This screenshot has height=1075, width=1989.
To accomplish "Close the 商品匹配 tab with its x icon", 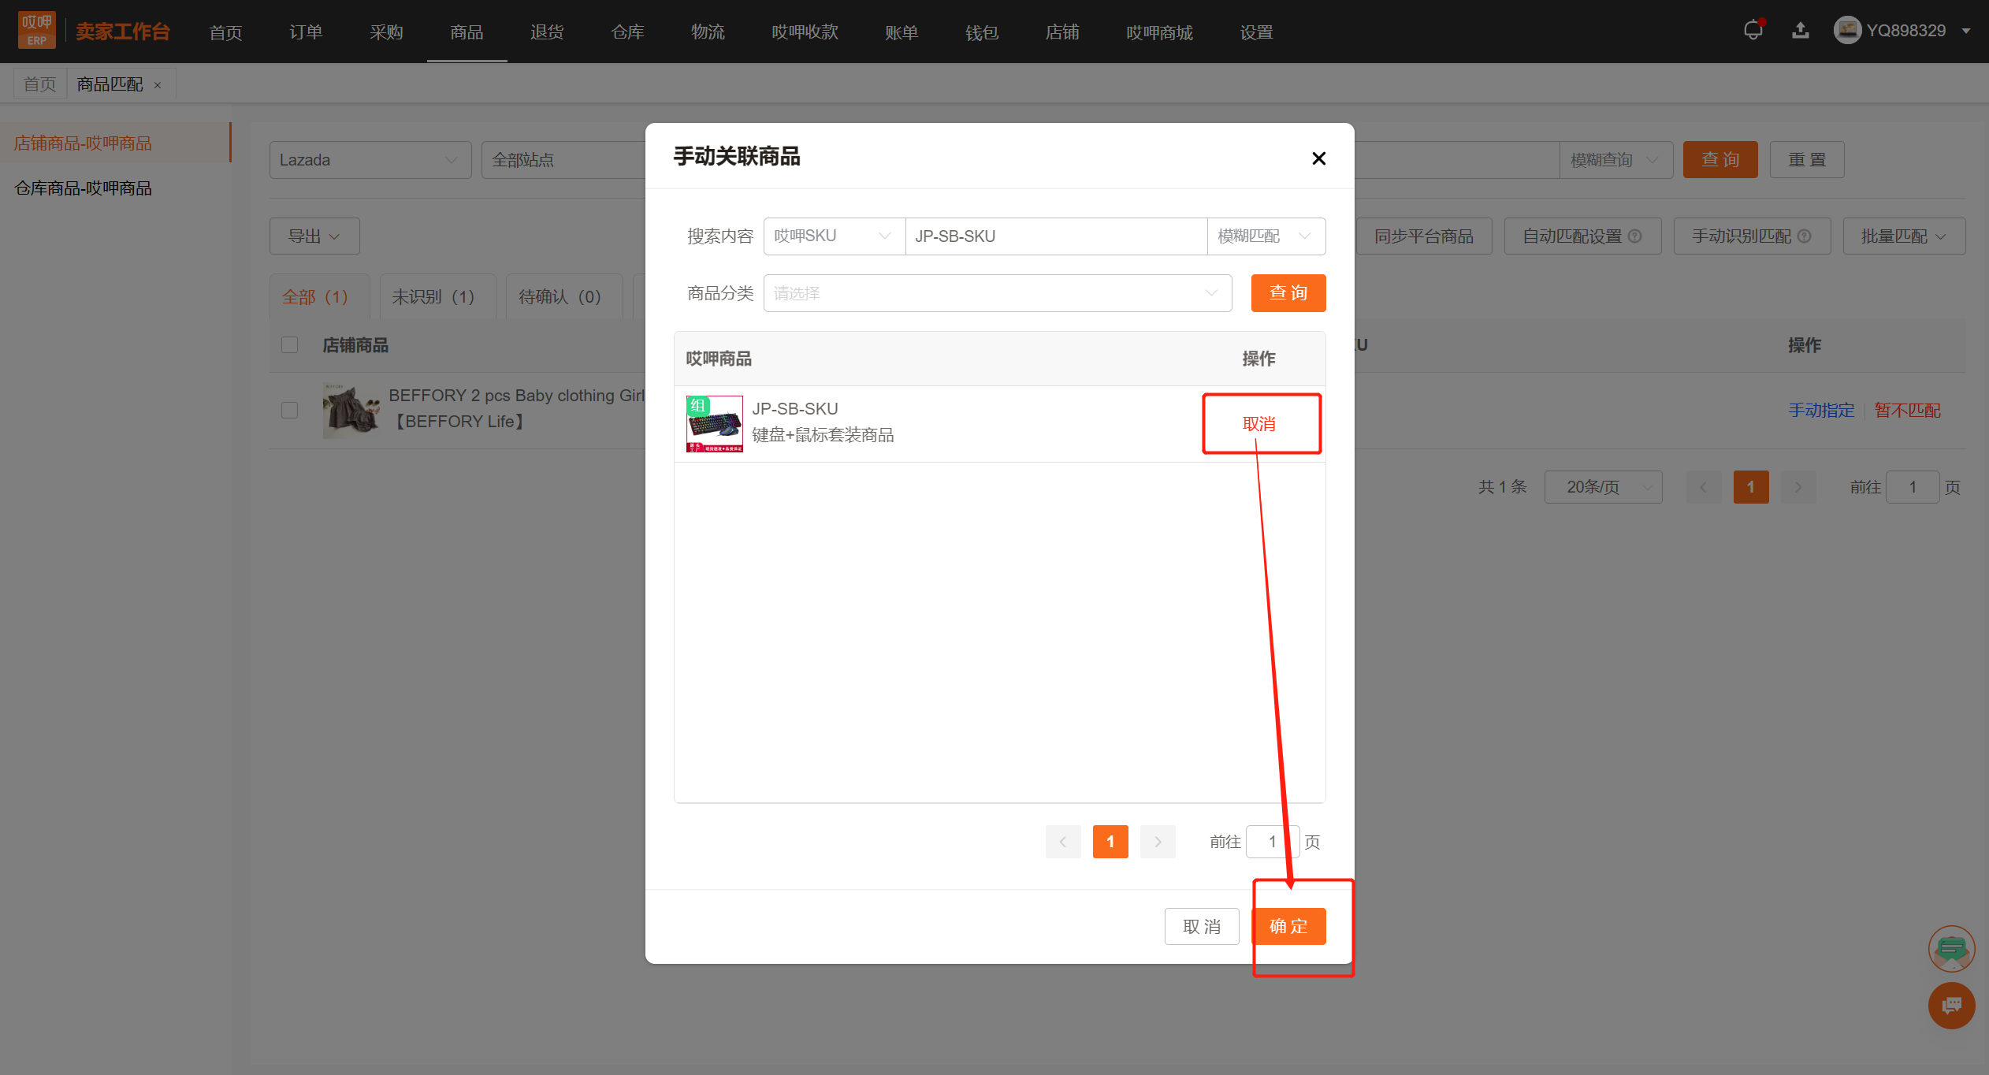I will click(158, 85).
